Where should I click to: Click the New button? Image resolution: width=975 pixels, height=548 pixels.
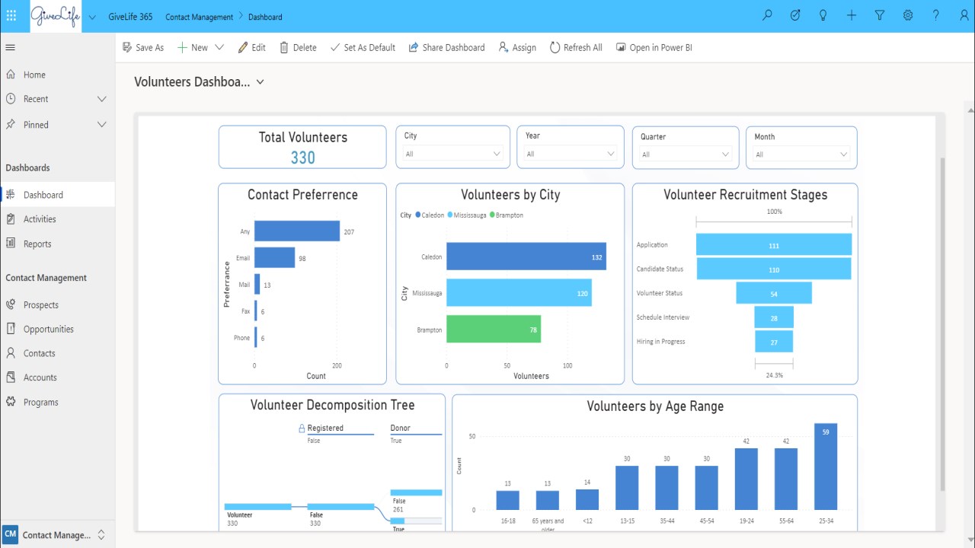click(x=193, y=47)
